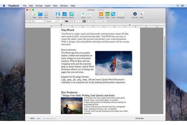Toggle italic formatting
This screenshot has width=187, height=125.
[x=77, y=21]
